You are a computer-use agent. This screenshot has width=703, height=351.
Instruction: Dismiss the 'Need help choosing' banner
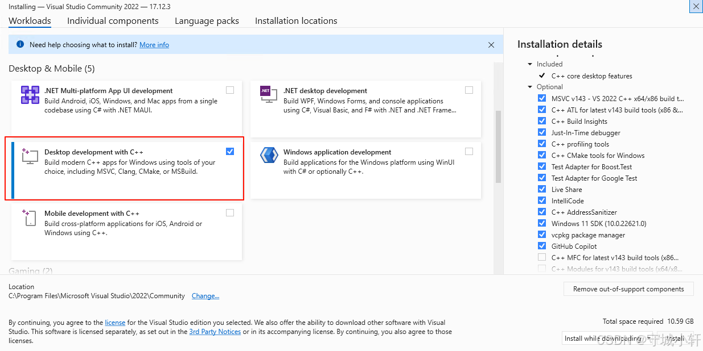(491, 44)
